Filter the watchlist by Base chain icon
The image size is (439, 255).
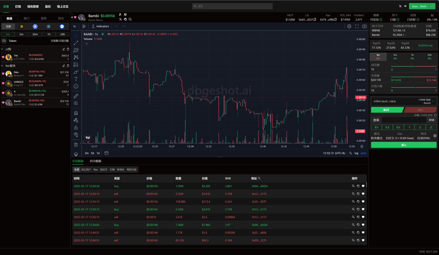61,26
